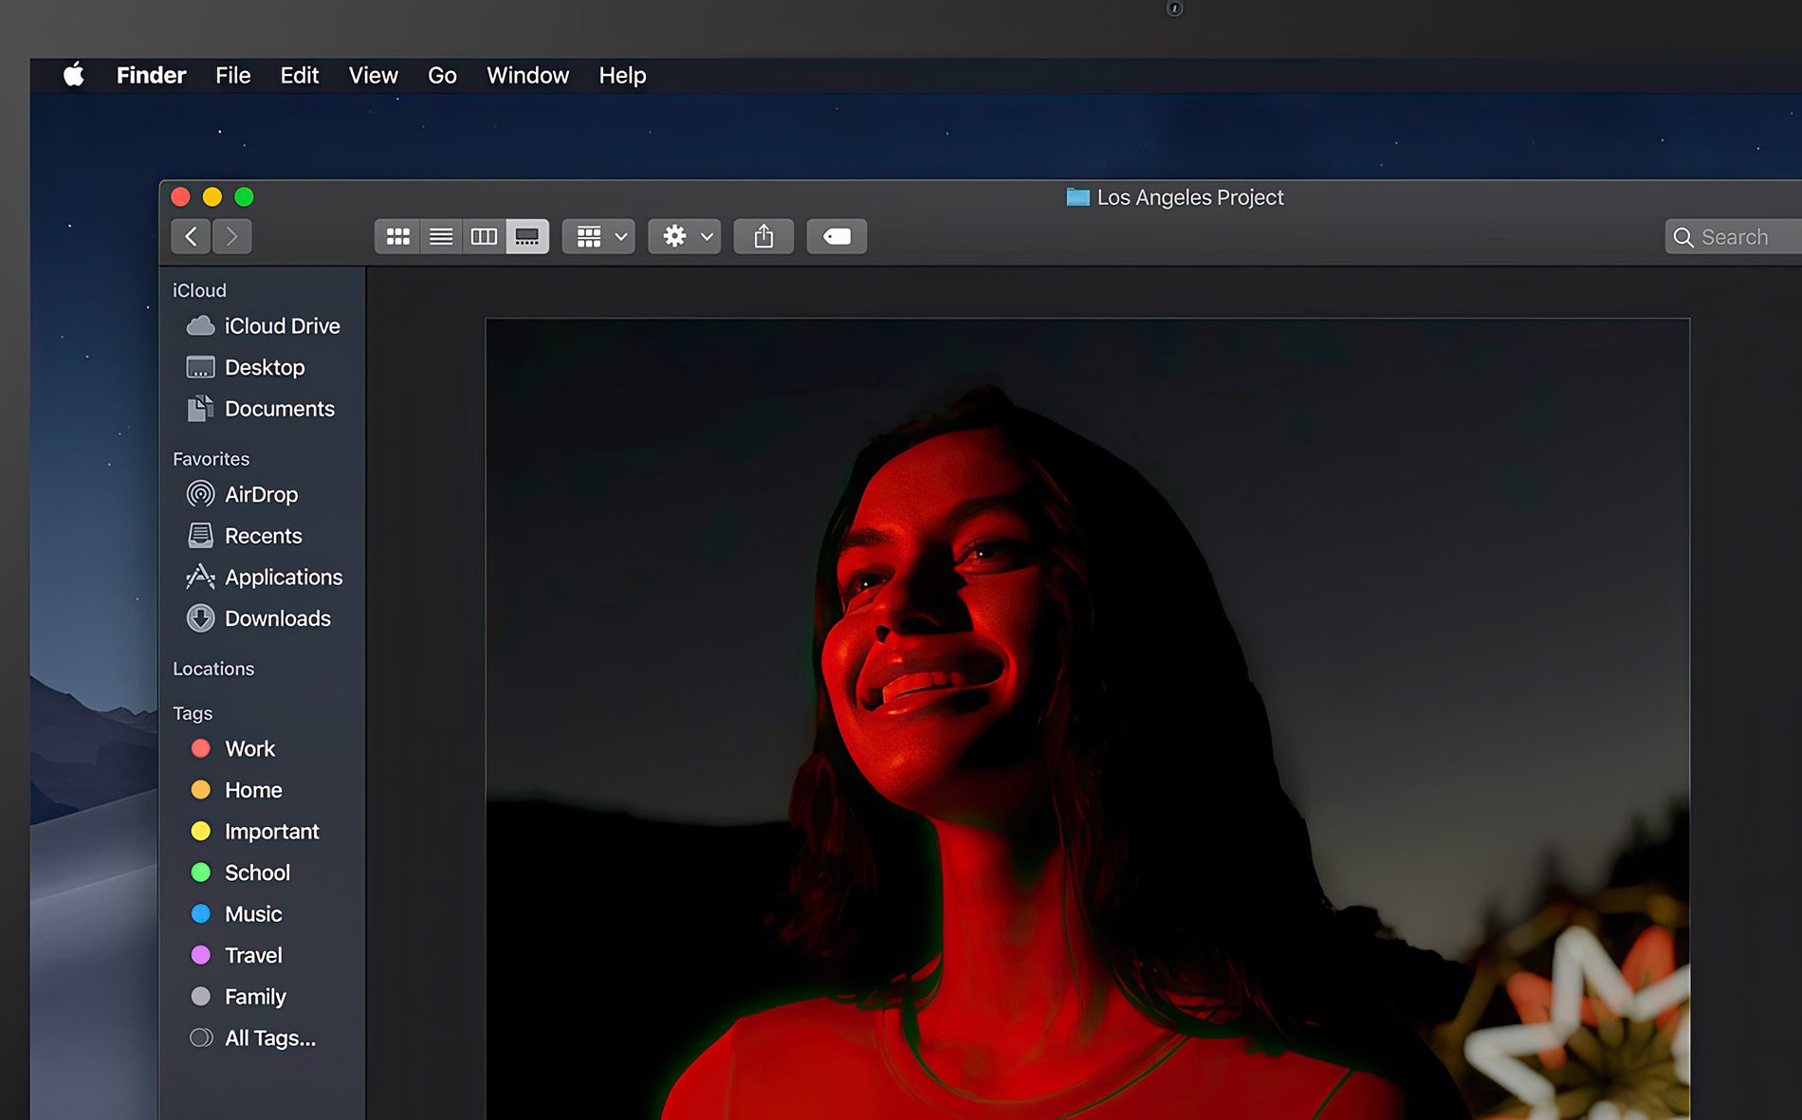Open the Action gear dropdown
The height and width of the screenshot is (1120, 1802).
point(683,236)
